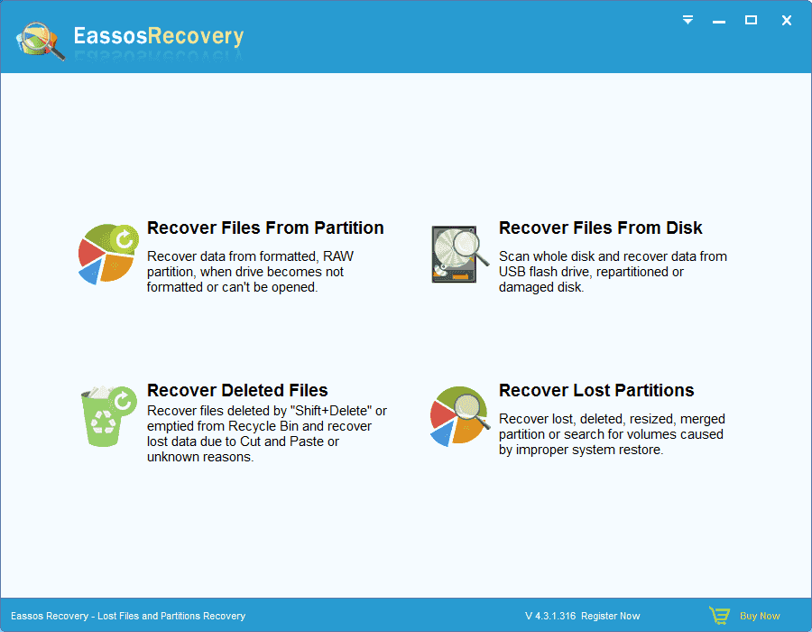
Task: Click the green recycle bin icon
Action: [x=108, y=416]
